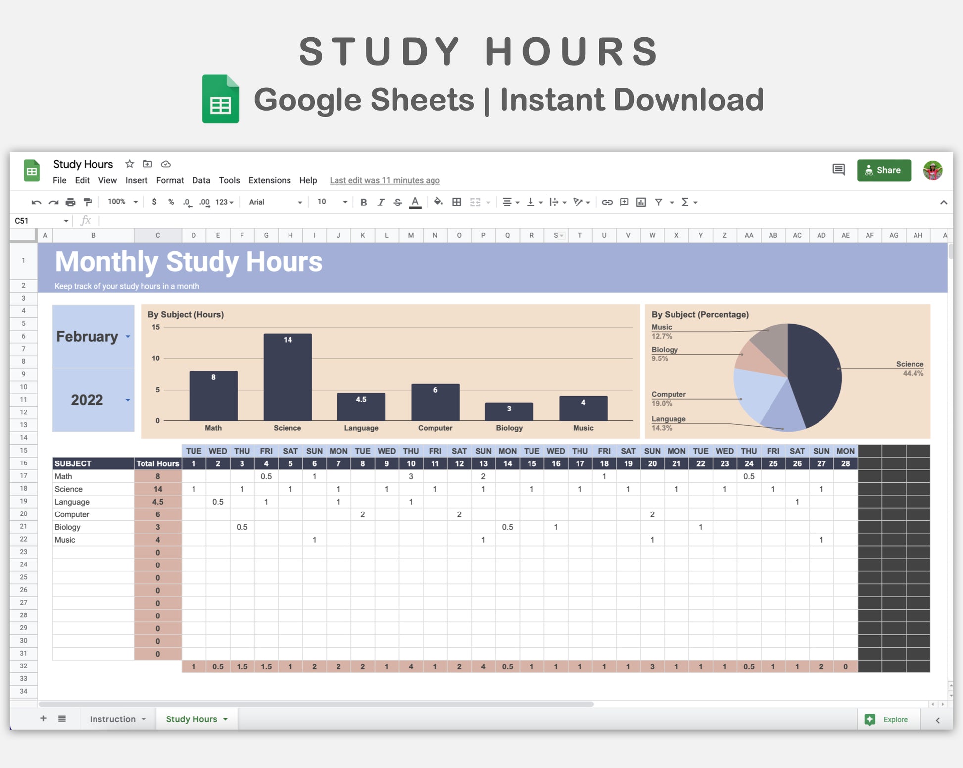Image resolution: width=963 pixels, height=768 pixels.
Task: Open the fill color picker
Action: point(438,202)
